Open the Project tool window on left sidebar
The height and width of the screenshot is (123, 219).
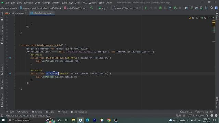(2, 16)
